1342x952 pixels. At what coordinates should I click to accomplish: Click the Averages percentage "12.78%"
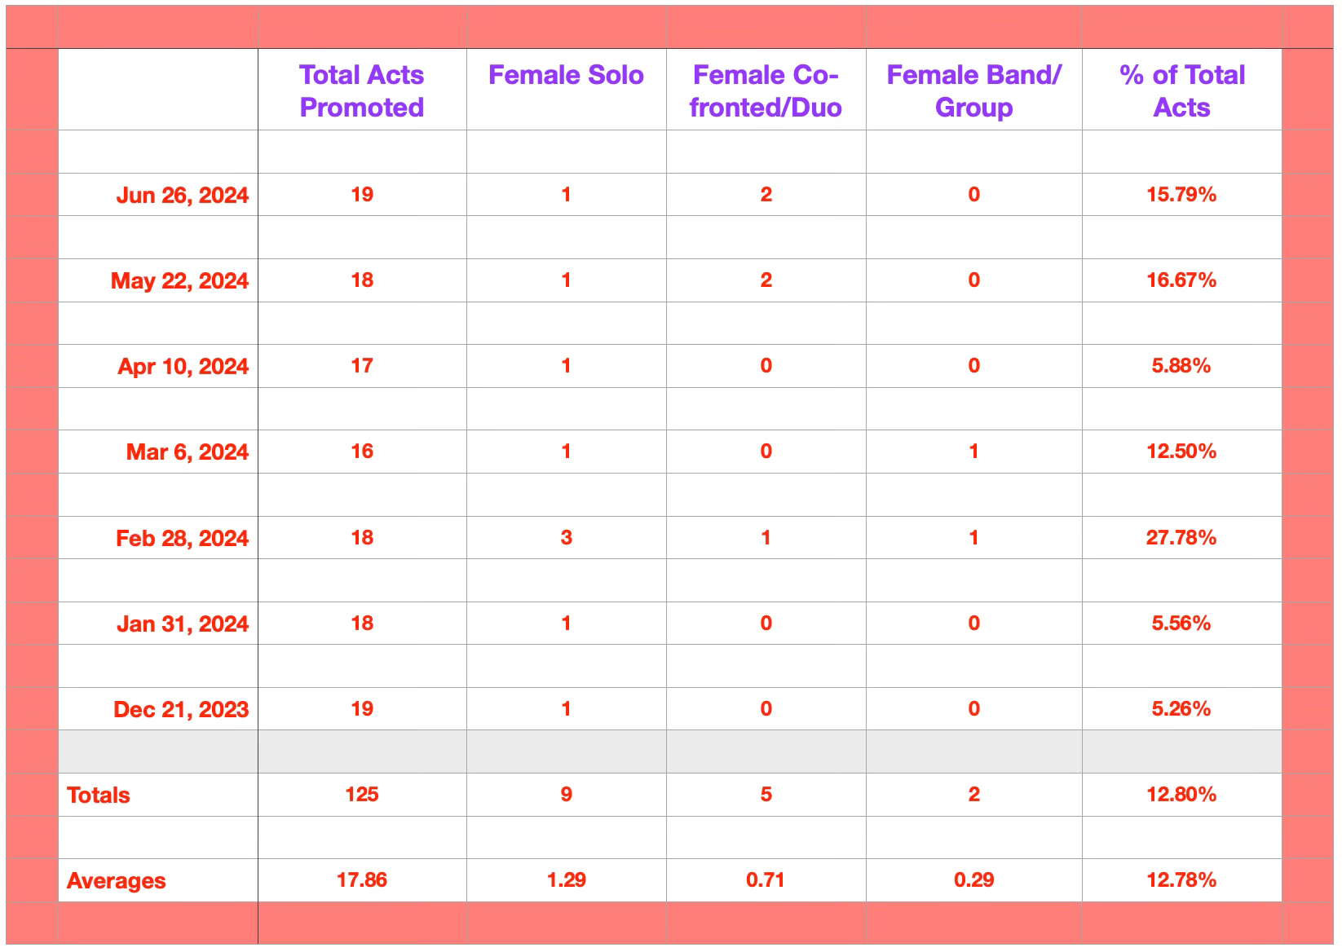1181,879
